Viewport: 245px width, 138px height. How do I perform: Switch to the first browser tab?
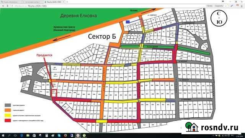[x=11, y=2]
